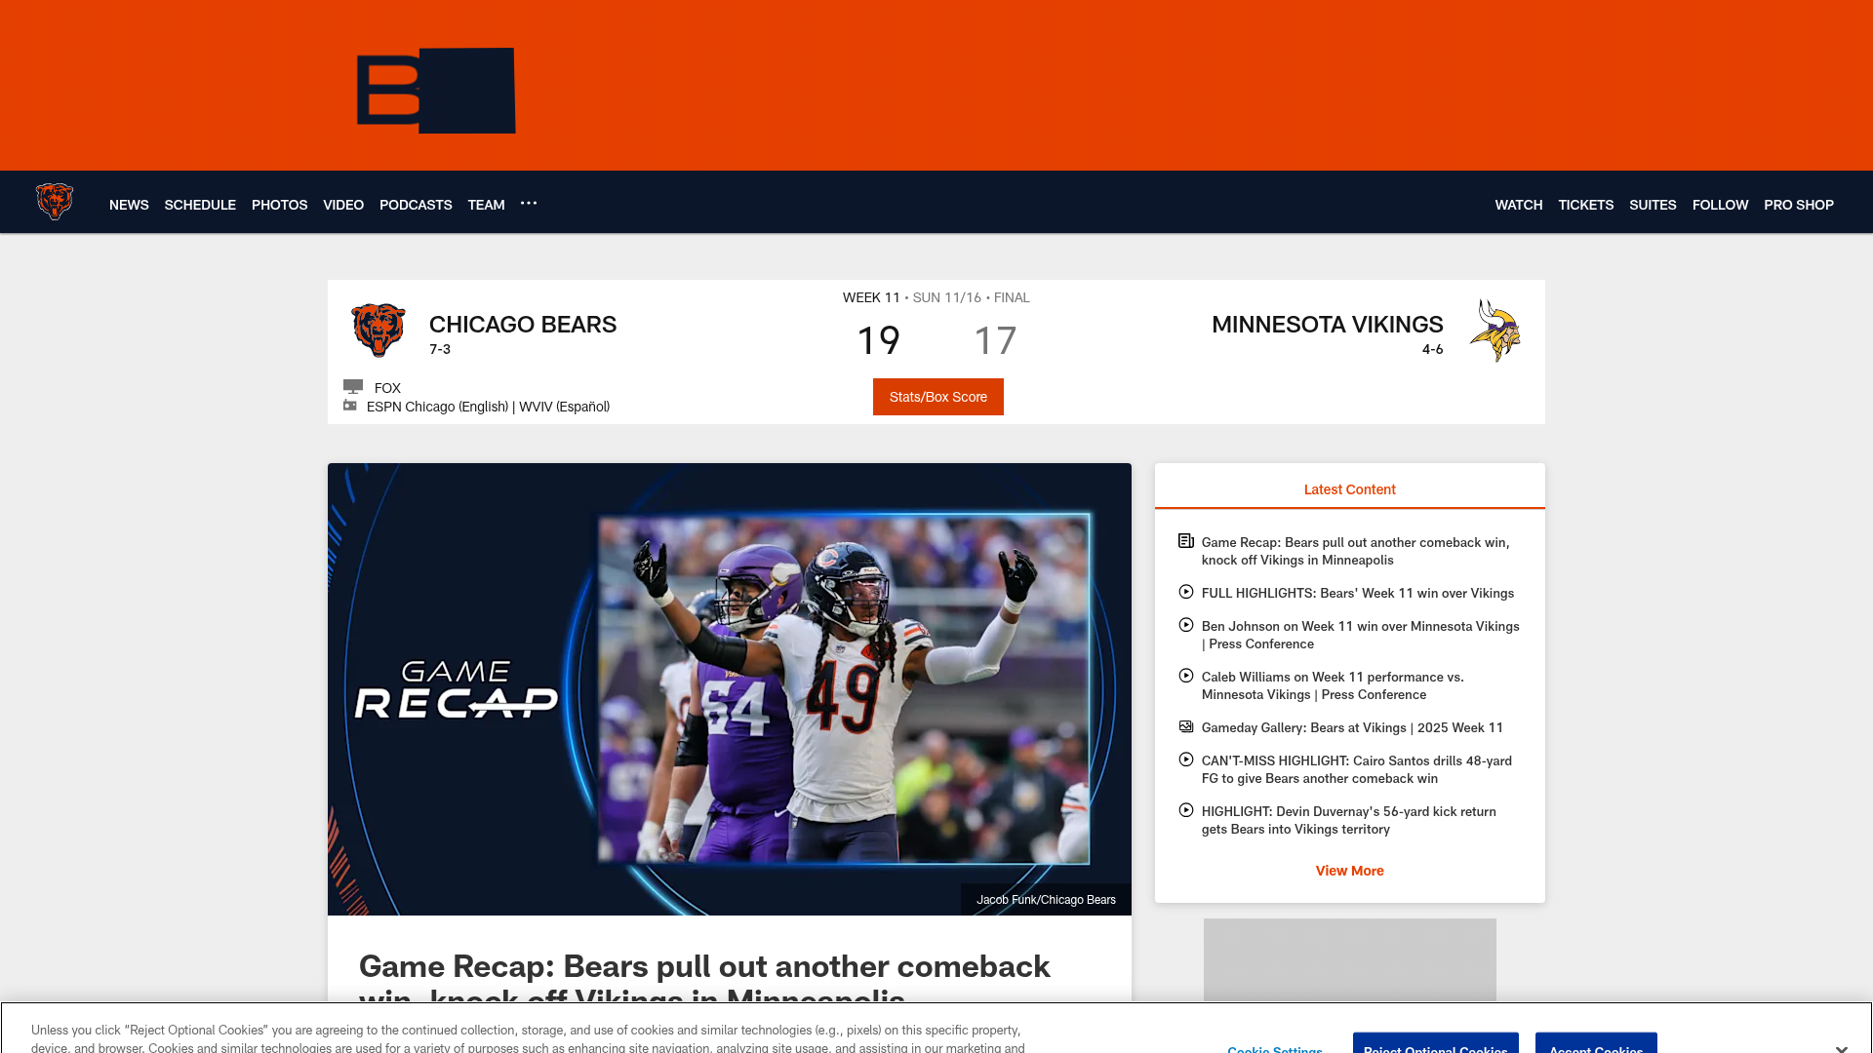This screenshot has height=1053, width=1873.
Task: Expand the more options ellipsis in the navigation
Action: click(x=529, y=204)
